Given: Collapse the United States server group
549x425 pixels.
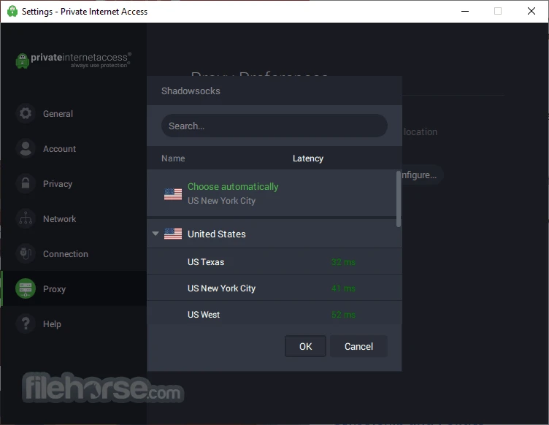Looking at the screenshot, I should click(x=156, y=234).
